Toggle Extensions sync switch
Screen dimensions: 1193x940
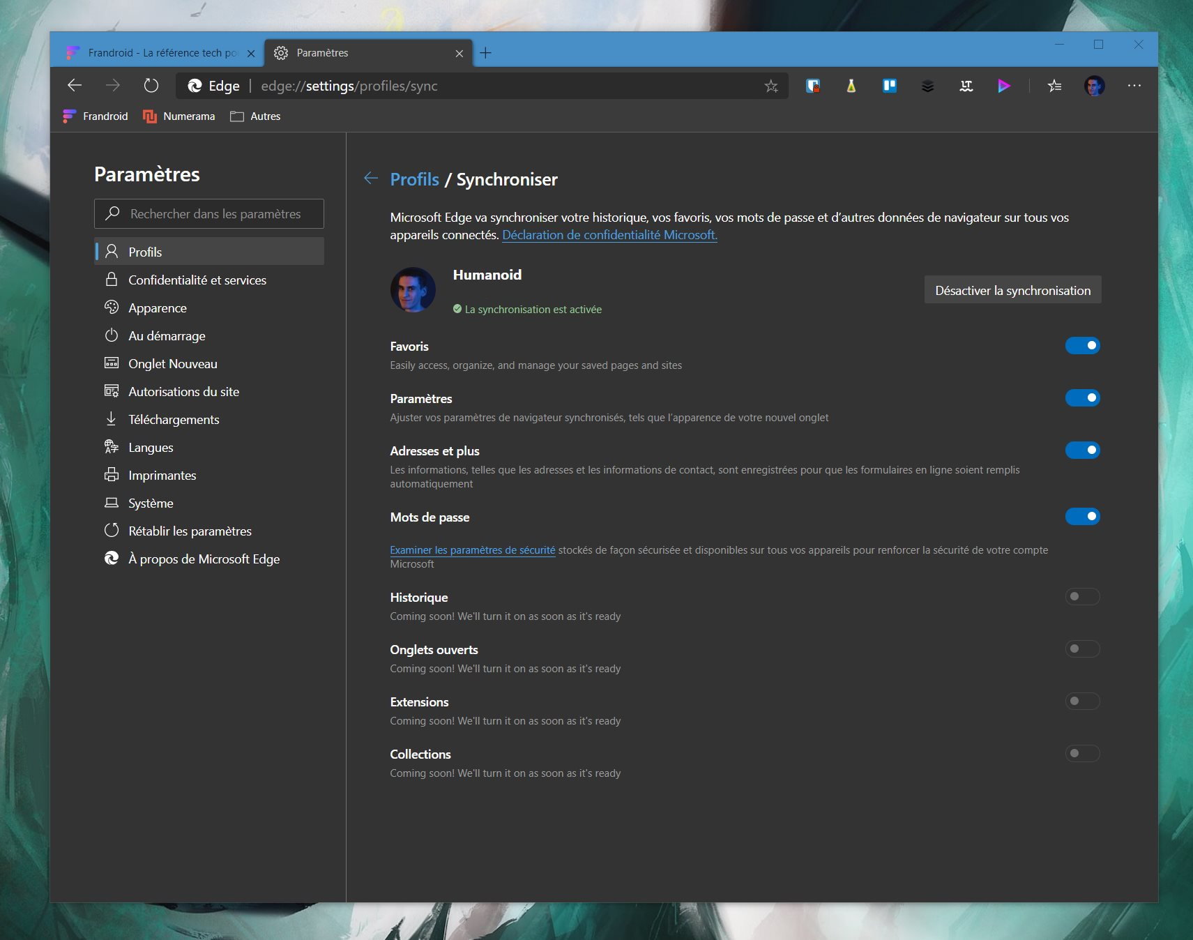1082,701
